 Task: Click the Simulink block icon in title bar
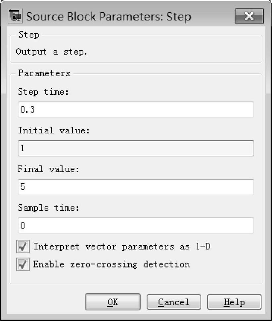15,16
